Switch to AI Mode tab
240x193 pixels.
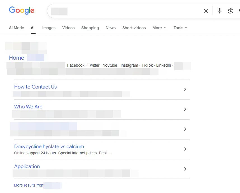(x=17, y=28)
